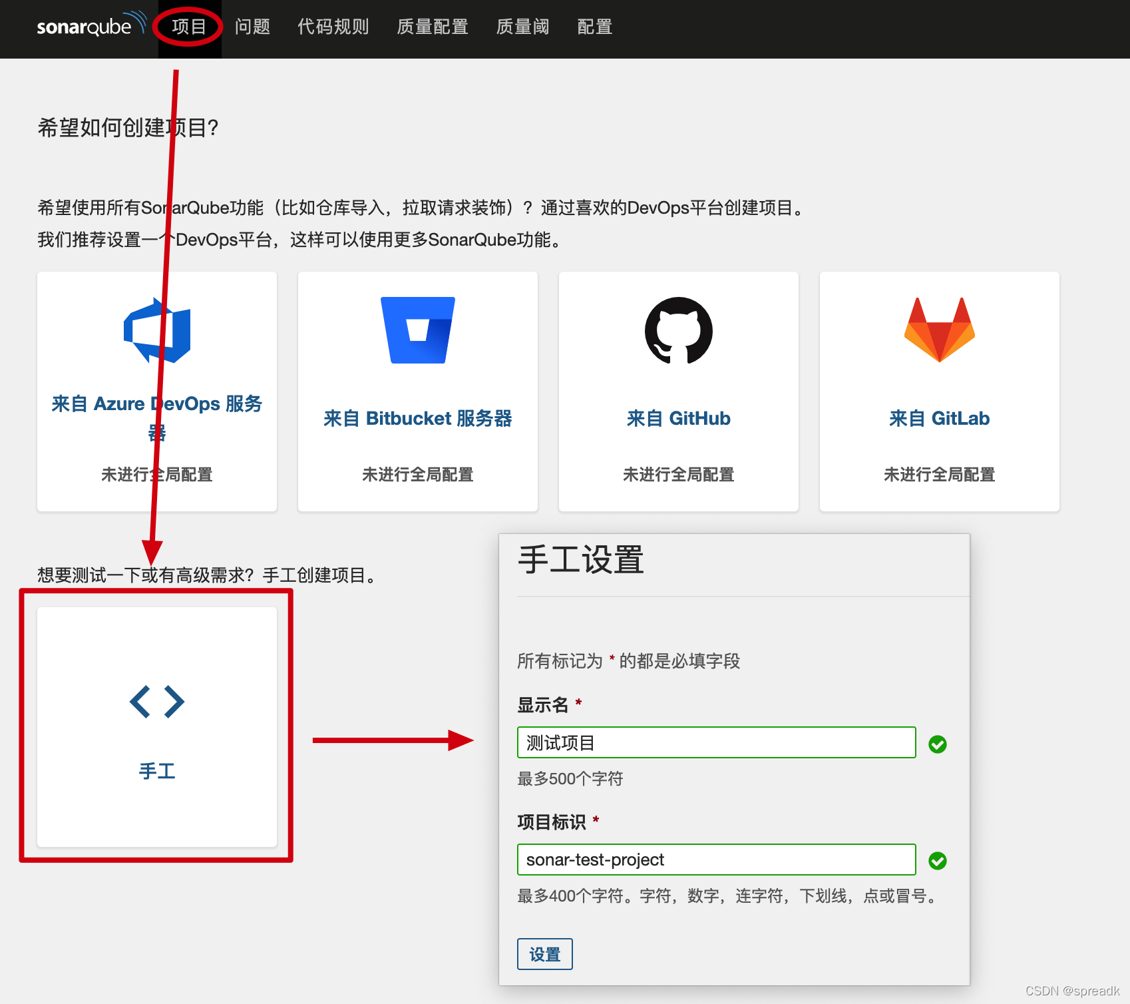Image resolution: width=1130 pixels, height=1004 pixels.
Task: Click 想要测试一下或有高级需求? text
Action: (146, 575)
